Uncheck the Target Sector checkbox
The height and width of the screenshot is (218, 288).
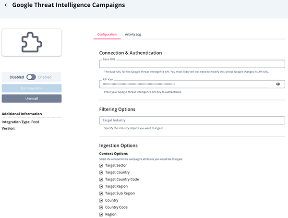pos(101,166)
